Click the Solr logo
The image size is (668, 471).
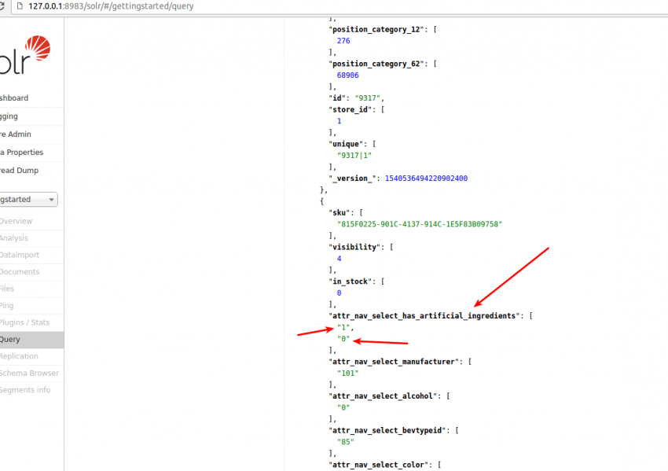(24, 54)
